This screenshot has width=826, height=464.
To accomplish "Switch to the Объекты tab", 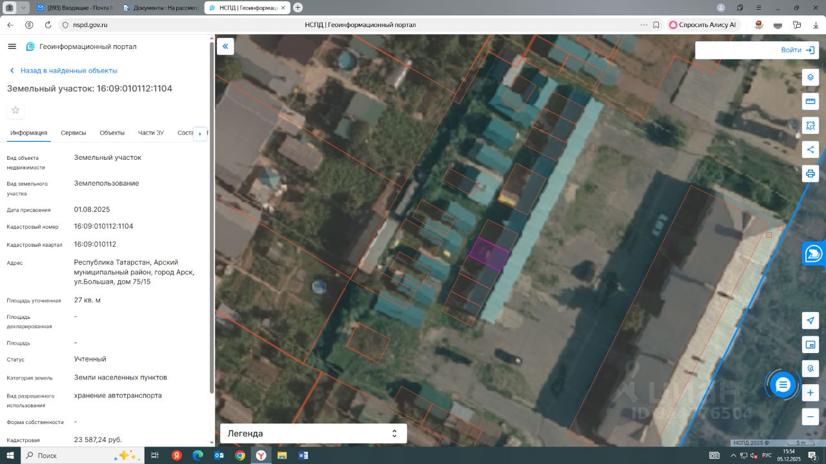I will (112, 133).
